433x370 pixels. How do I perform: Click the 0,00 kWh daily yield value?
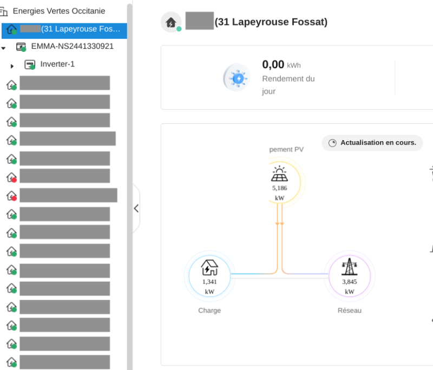click(x=273, y=65)
